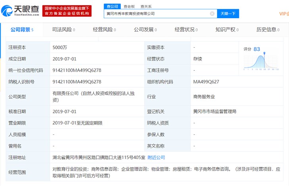The image size is (289, 186).
Task: Click the 经营范围 label
Action: (17, 173)
